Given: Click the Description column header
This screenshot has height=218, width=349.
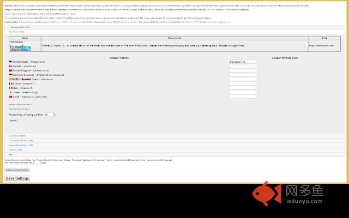Looking at the screenshot, I should (x=174, y=38).
